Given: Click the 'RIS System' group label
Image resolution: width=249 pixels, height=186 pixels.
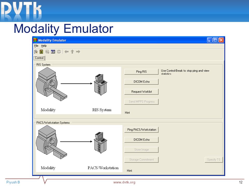Looking at the screenshot, I should coord(43,65).
